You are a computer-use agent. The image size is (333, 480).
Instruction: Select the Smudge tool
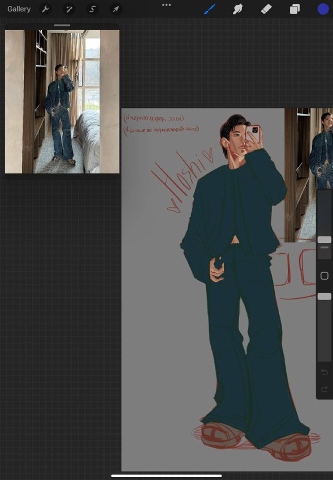(238, 9)
